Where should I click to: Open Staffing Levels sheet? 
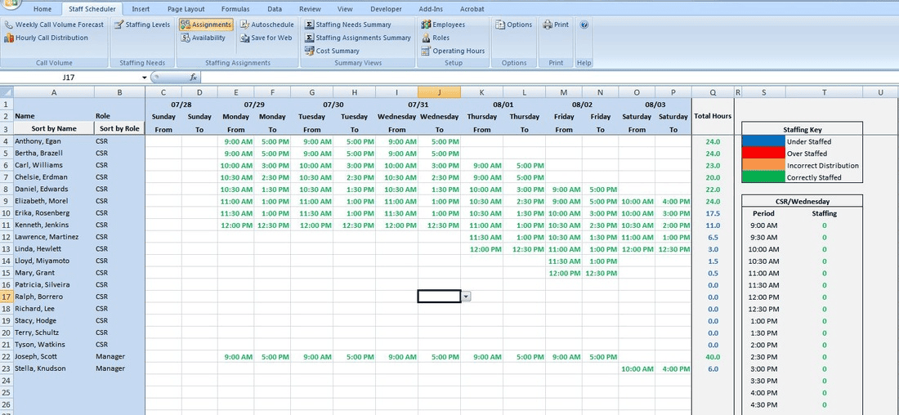point(142,25)
